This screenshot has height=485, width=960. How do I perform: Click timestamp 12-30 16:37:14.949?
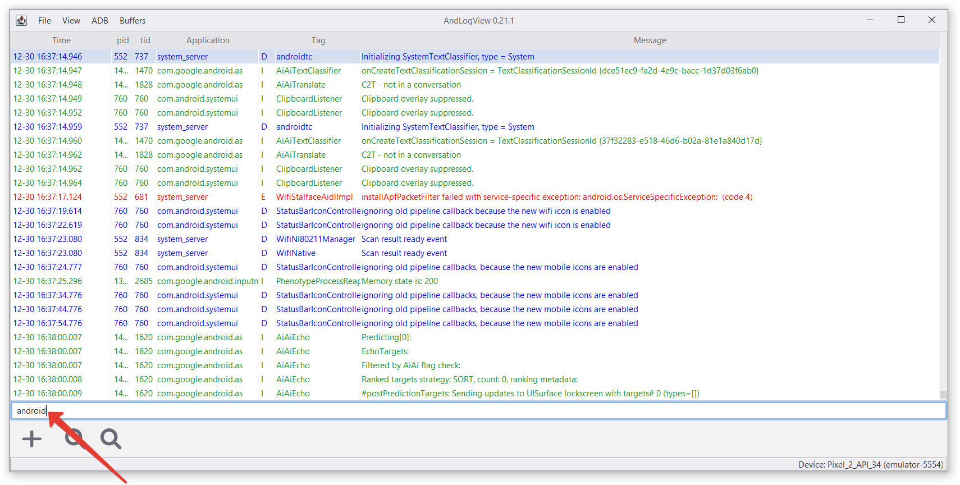(48, 99)
